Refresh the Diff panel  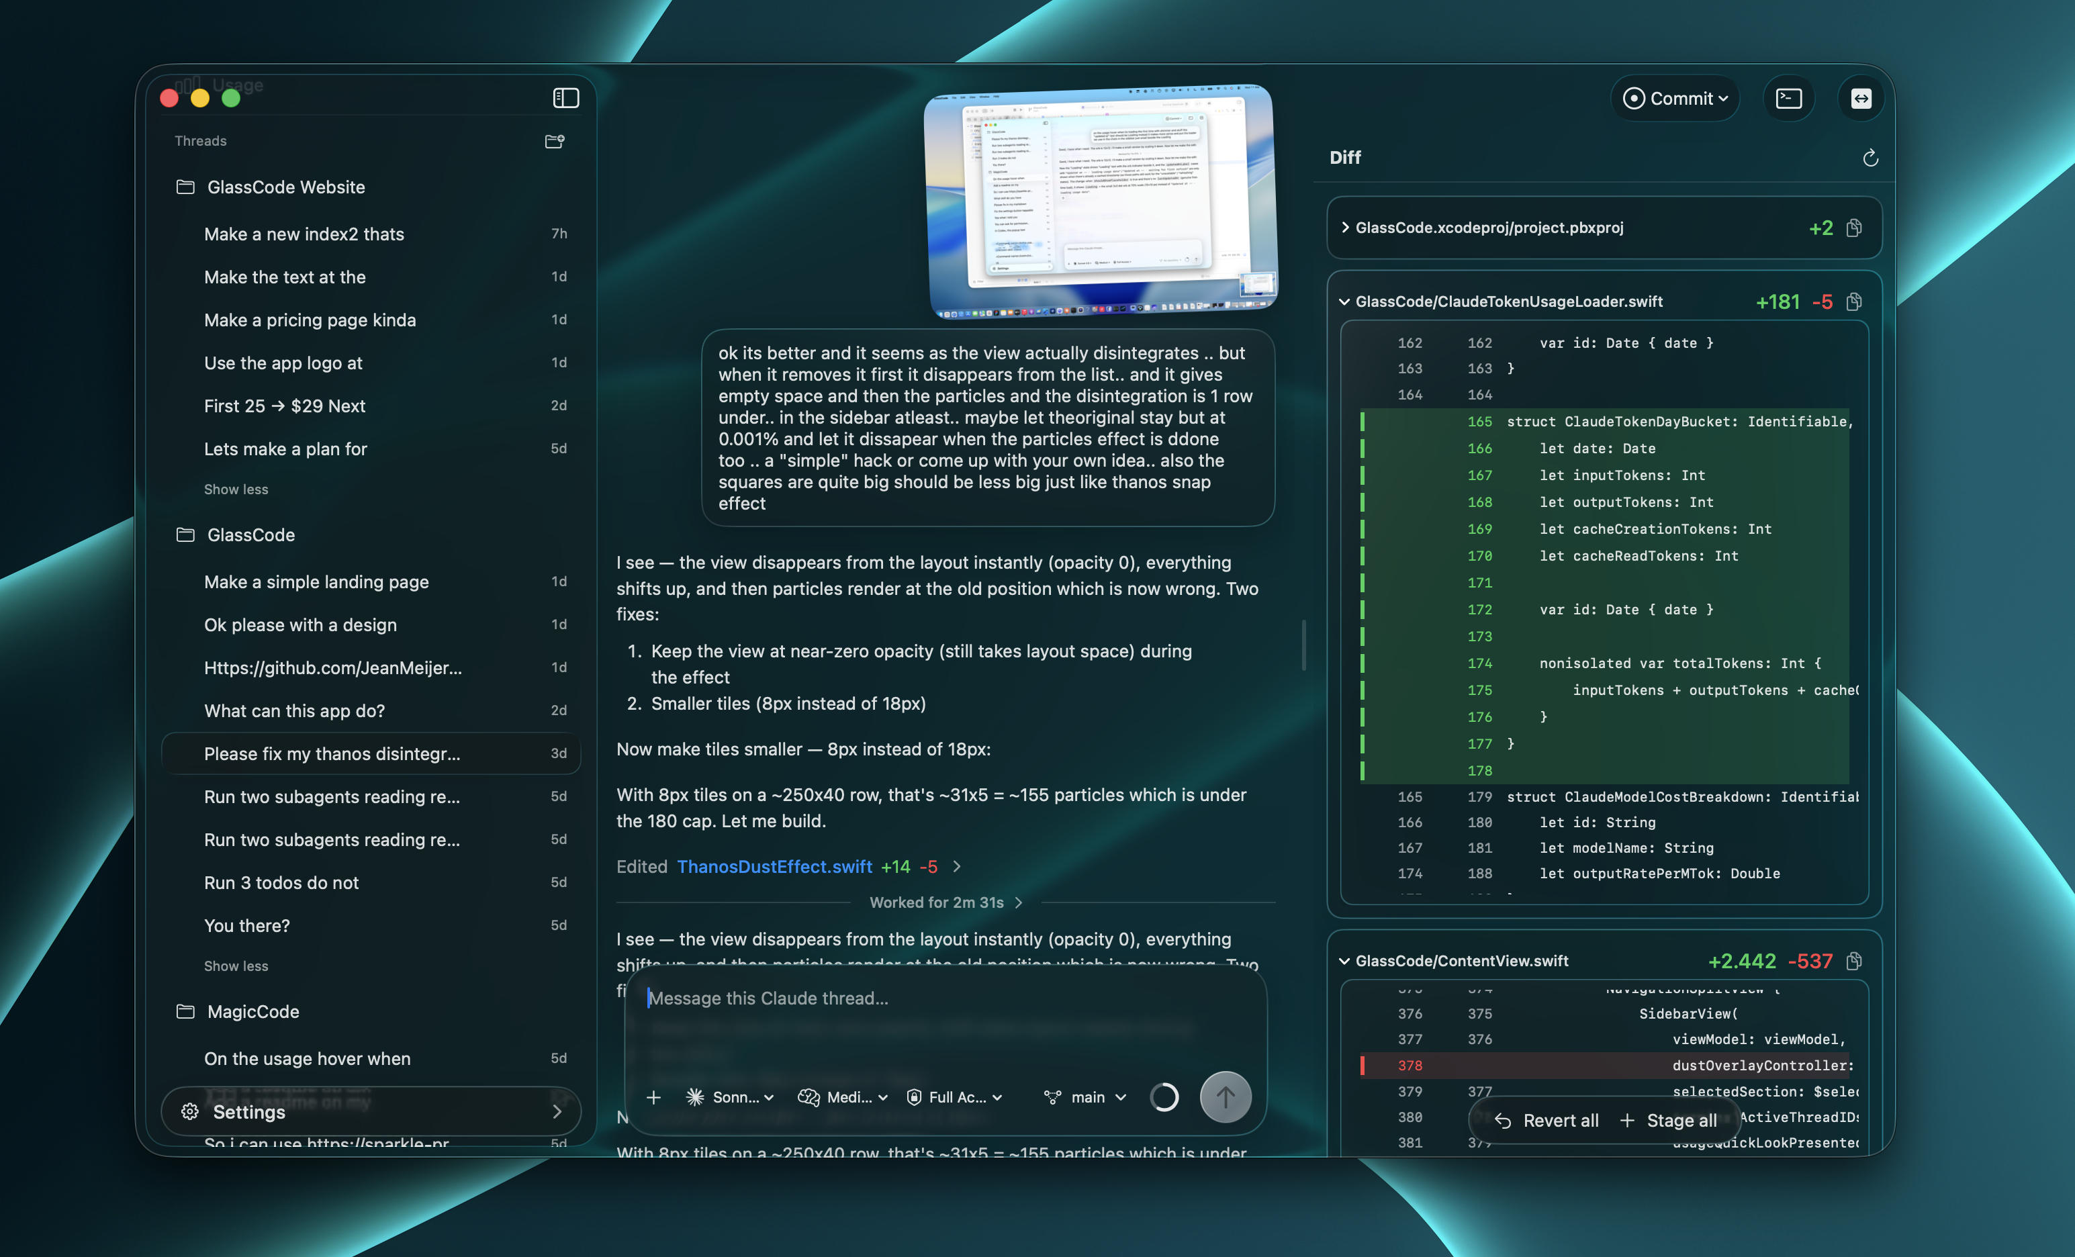pos(1870,158)
